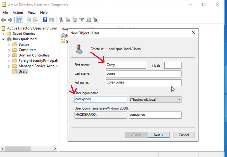Expand the Builtin node arrow

tap(9, 45)
